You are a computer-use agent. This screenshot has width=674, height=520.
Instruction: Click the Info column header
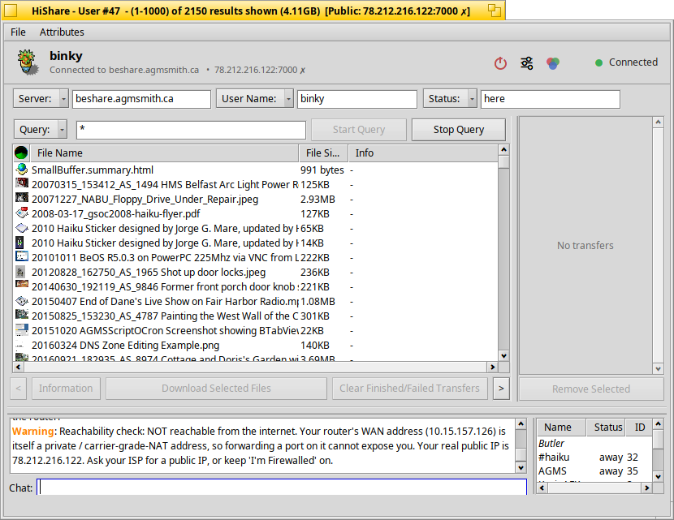[423, 153]
